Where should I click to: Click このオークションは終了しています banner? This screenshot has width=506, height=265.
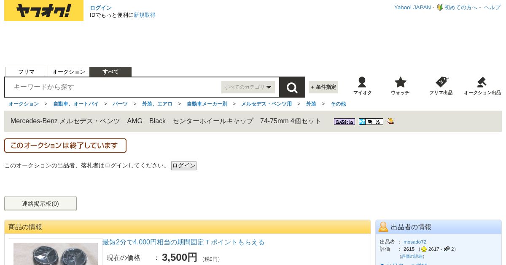pyautogui.click(x=65, y=146)
